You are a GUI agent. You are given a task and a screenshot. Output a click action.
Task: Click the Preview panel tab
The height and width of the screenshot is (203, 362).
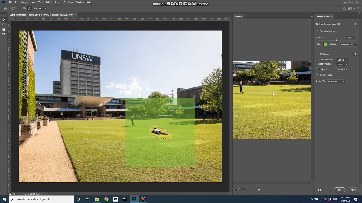(x=238, y=17)
